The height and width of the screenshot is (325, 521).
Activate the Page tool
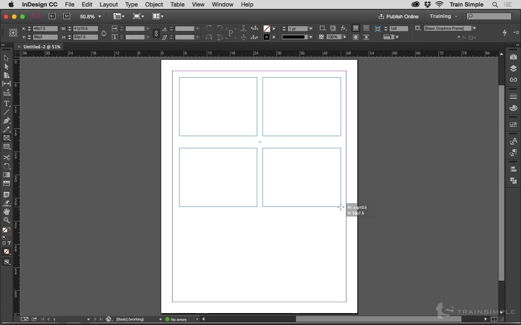(7, 75)
